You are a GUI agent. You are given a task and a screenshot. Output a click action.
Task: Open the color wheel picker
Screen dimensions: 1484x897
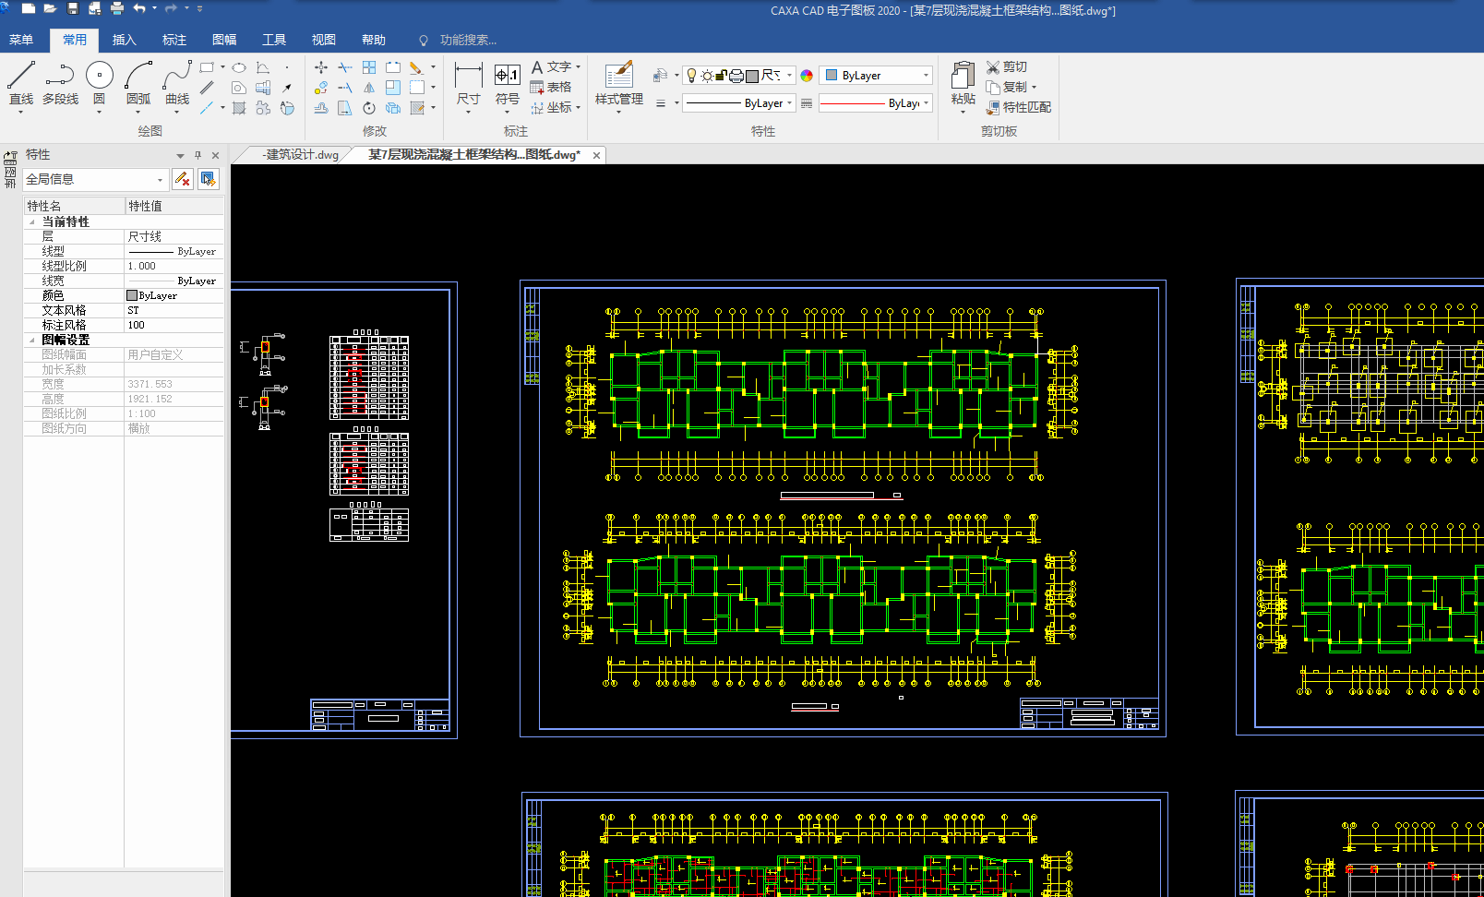click(x=807, y=76)
